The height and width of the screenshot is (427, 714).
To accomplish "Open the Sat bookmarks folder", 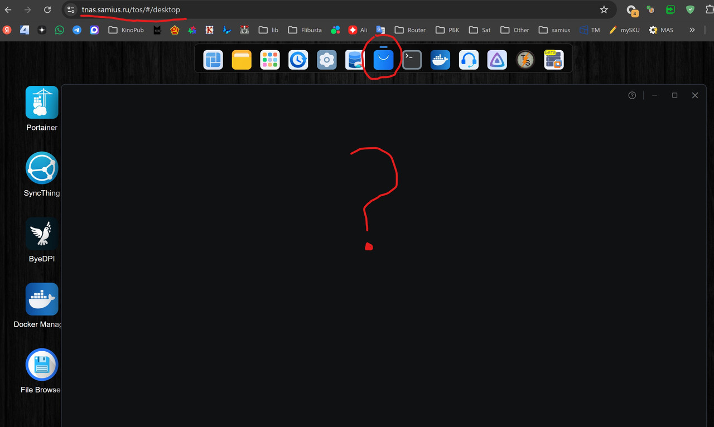I will coord(480,30).
